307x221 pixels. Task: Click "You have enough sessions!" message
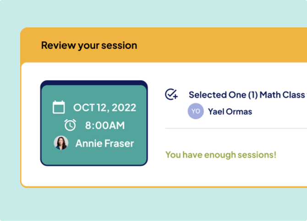click(220, 155)
